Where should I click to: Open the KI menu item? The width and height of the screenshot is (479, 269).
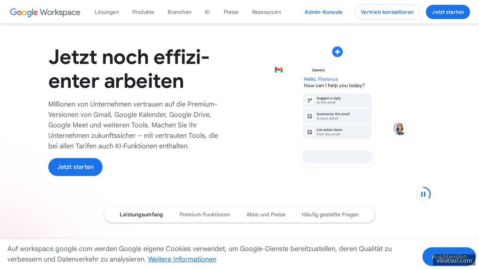click(207, 12)
